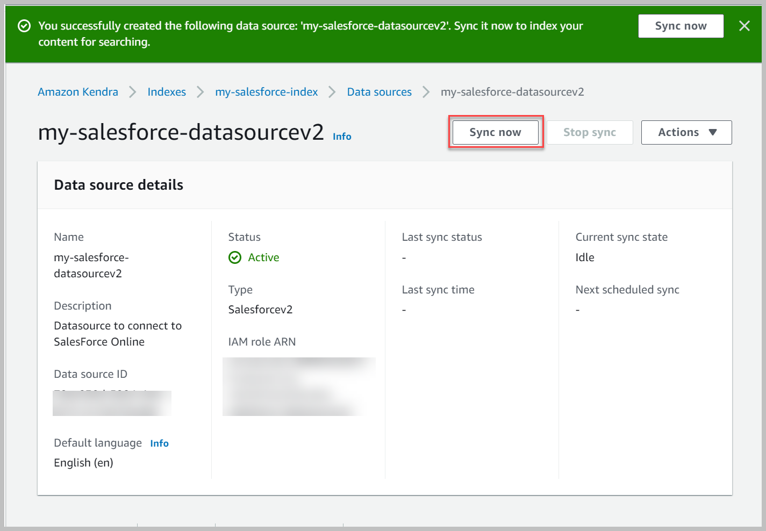766x531 pixels.
Task: Dismiss the green success banner
Action: pos(744,26)
